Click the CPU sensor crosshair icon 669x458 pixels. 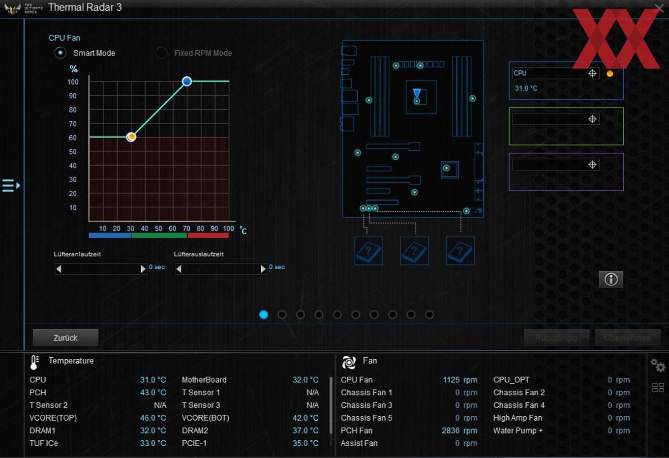pyautogui.click(x=592, y=73)
